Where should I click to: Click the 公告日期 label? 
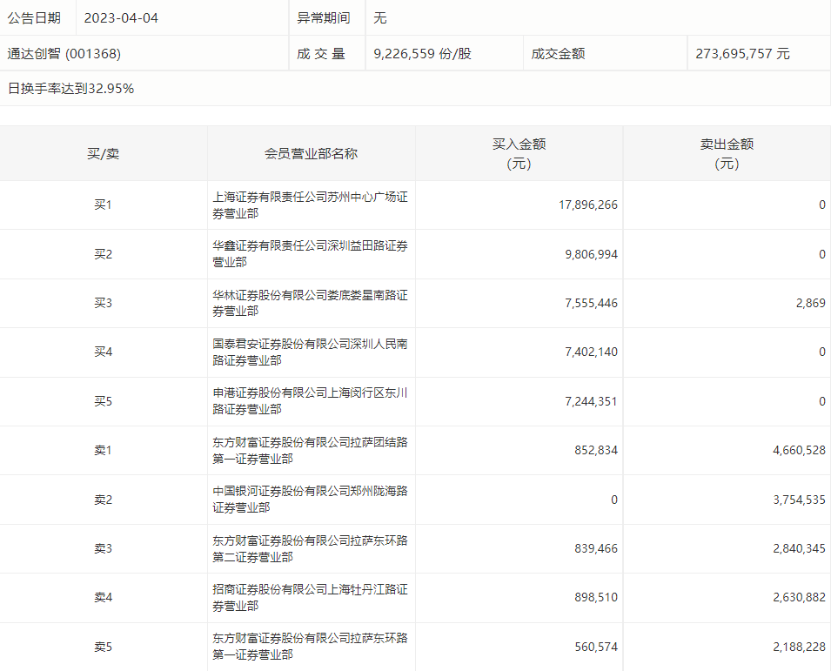pos(34,18)
